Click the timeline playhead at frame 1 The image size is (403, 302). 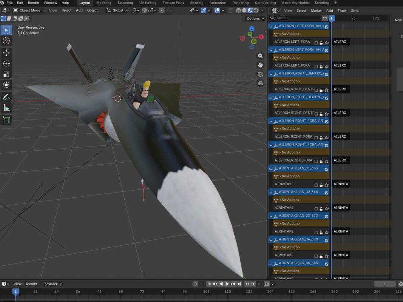pos(16,291)
